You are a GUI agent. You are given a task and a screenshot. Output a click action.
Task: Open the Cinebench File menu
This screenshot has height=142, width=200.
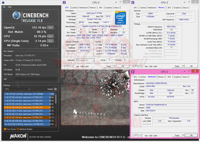click(4, 7)
